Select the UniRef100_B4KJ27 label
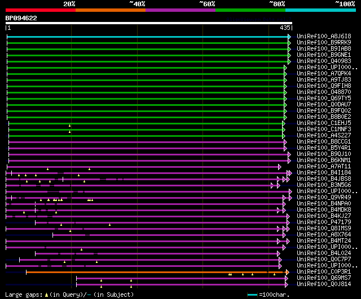The width and height of the screenshot is (361, 299). [x=324, y=216]
